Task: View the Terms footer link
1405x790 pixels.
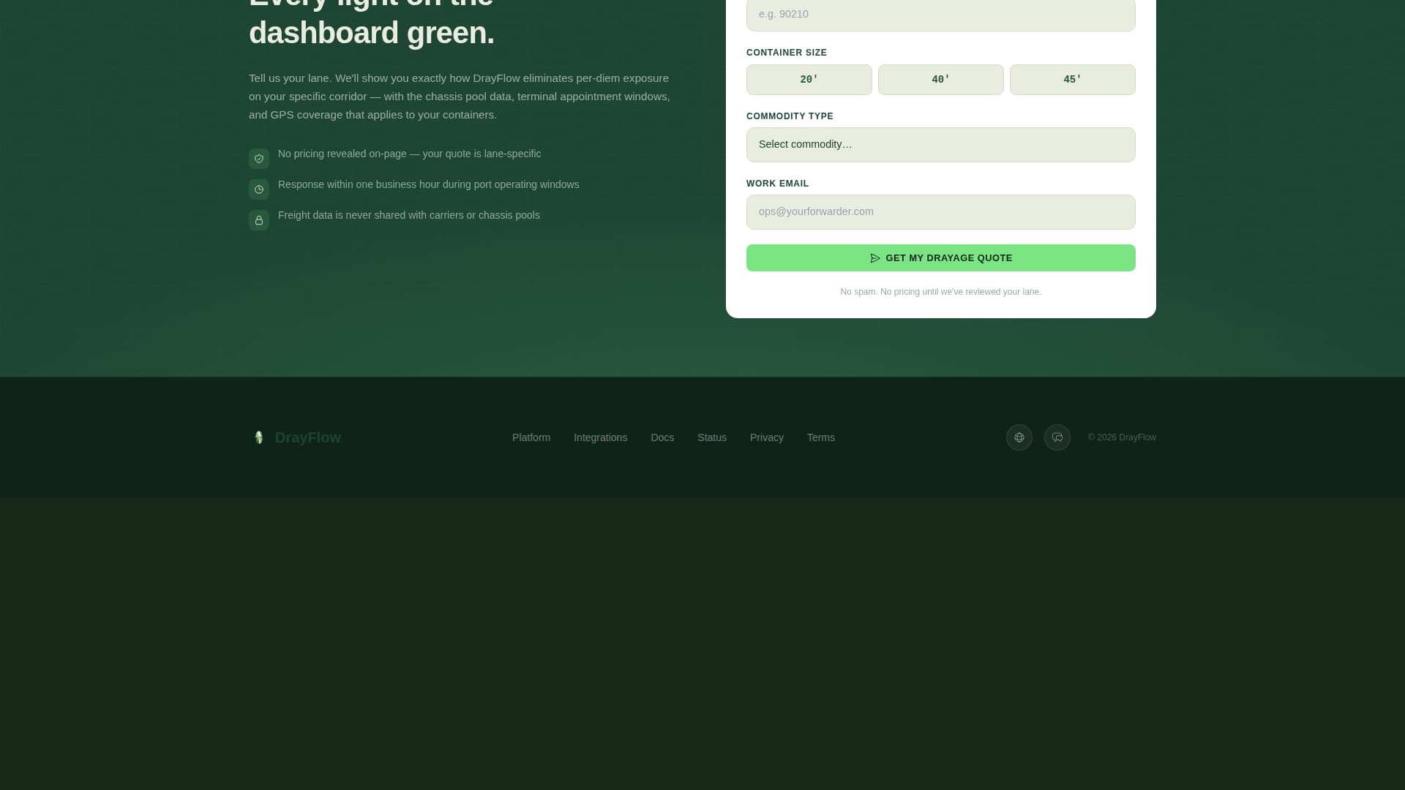Action: click(x=821, y=437)
